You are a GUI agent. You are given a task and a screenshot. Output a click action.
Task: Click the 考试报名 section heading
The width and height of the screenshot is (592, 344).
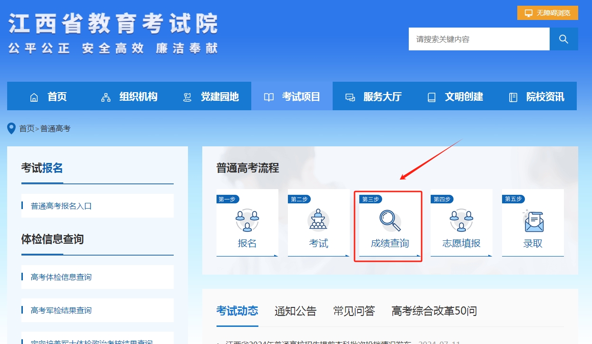tap(42, 168)
